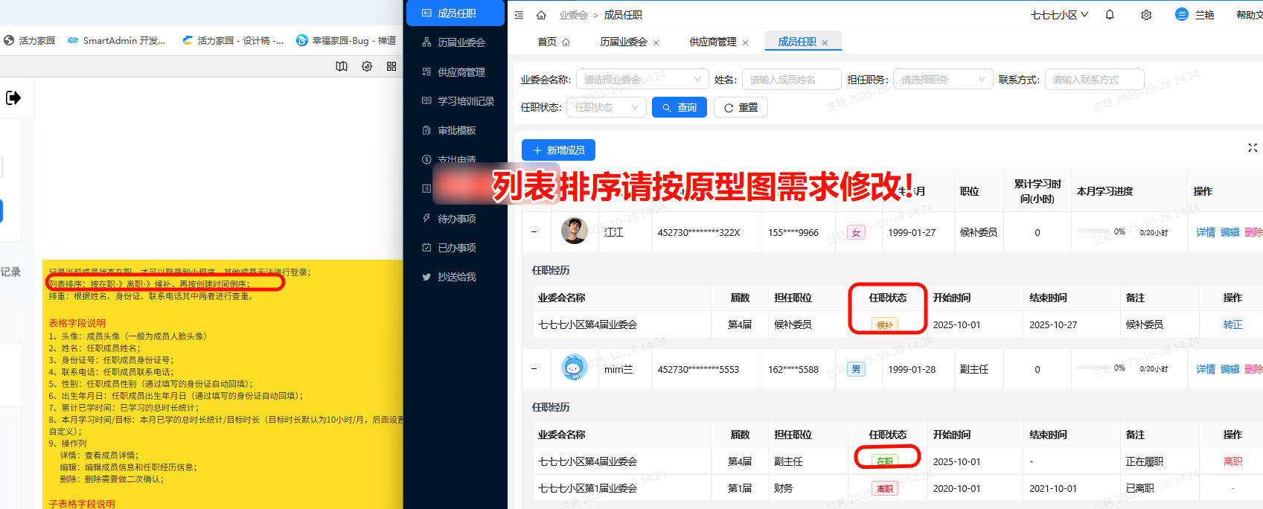Screen dimensions: 1263x509
Task: Click the notification bell icon
Action: pyautogui.click(x=1110, y=15)
